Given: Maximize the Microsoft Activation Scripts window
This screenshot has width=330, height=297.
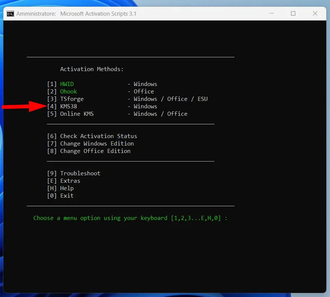Looking at the screenshot, I should point(293,13).
